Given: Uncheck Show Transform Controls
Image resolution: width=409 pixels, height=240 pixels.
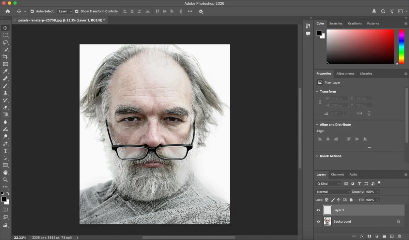Looking at the screenshot, I should point(77,11).
